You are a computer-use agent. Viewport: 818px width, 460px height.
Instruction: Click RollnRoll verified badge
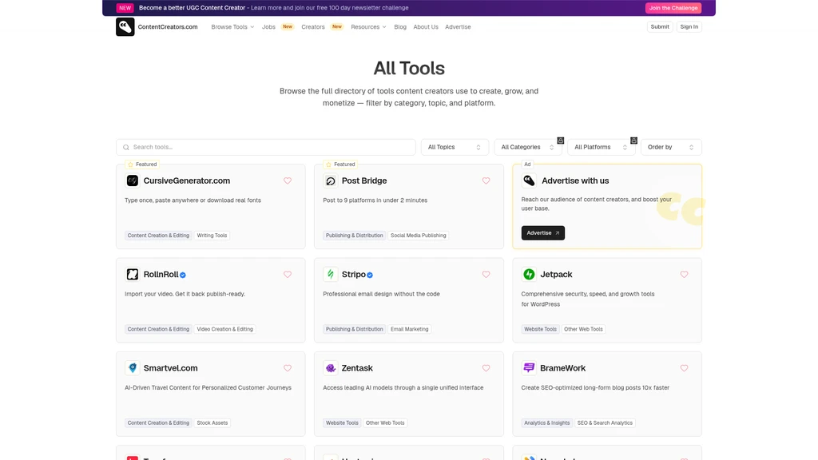pyautogui.click(x=183, y=275)
